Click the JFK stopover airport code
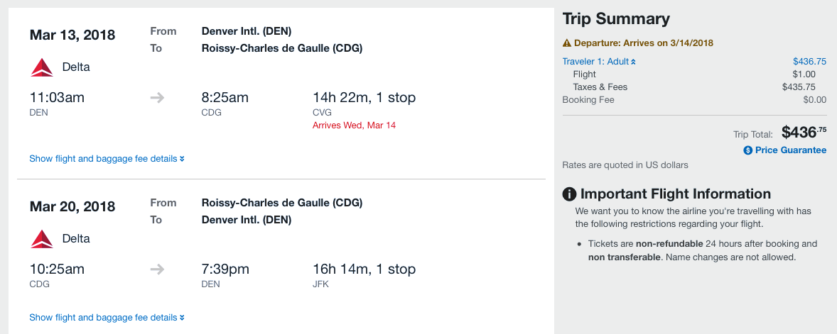Viewport: 837px width, 334px height. [x=320, y=284]
